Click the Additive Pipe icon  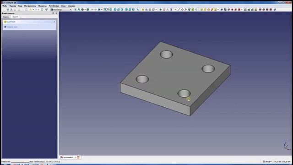pos(212,9)
